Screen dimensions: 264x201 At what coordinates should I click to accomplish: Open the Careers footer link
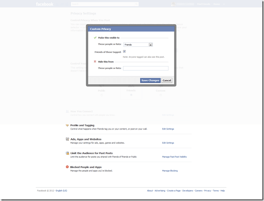pyautogui.click(x=199, y=191)
